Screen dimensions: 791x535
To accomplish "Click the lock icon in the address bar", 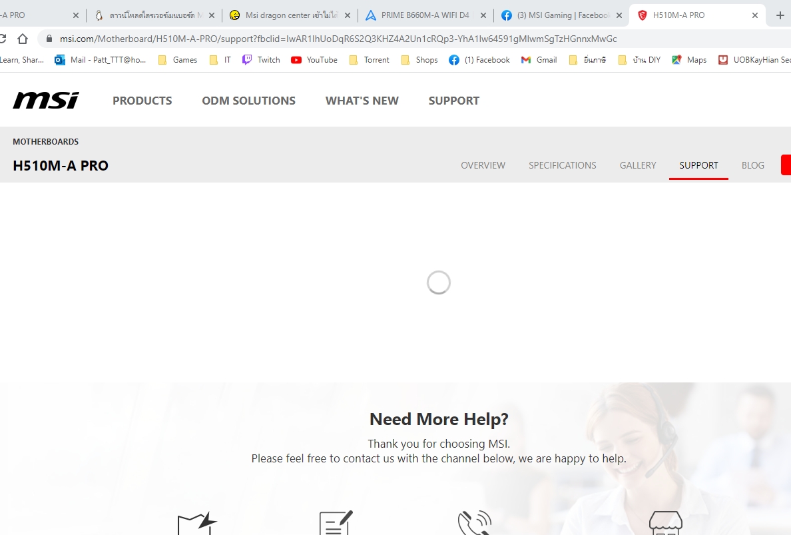I will click(x=49, y=39).
